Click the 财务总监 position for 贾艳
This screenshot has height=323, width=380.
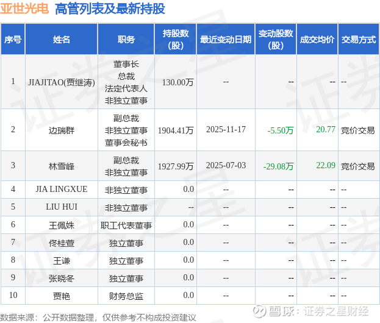tap(126, 296)
